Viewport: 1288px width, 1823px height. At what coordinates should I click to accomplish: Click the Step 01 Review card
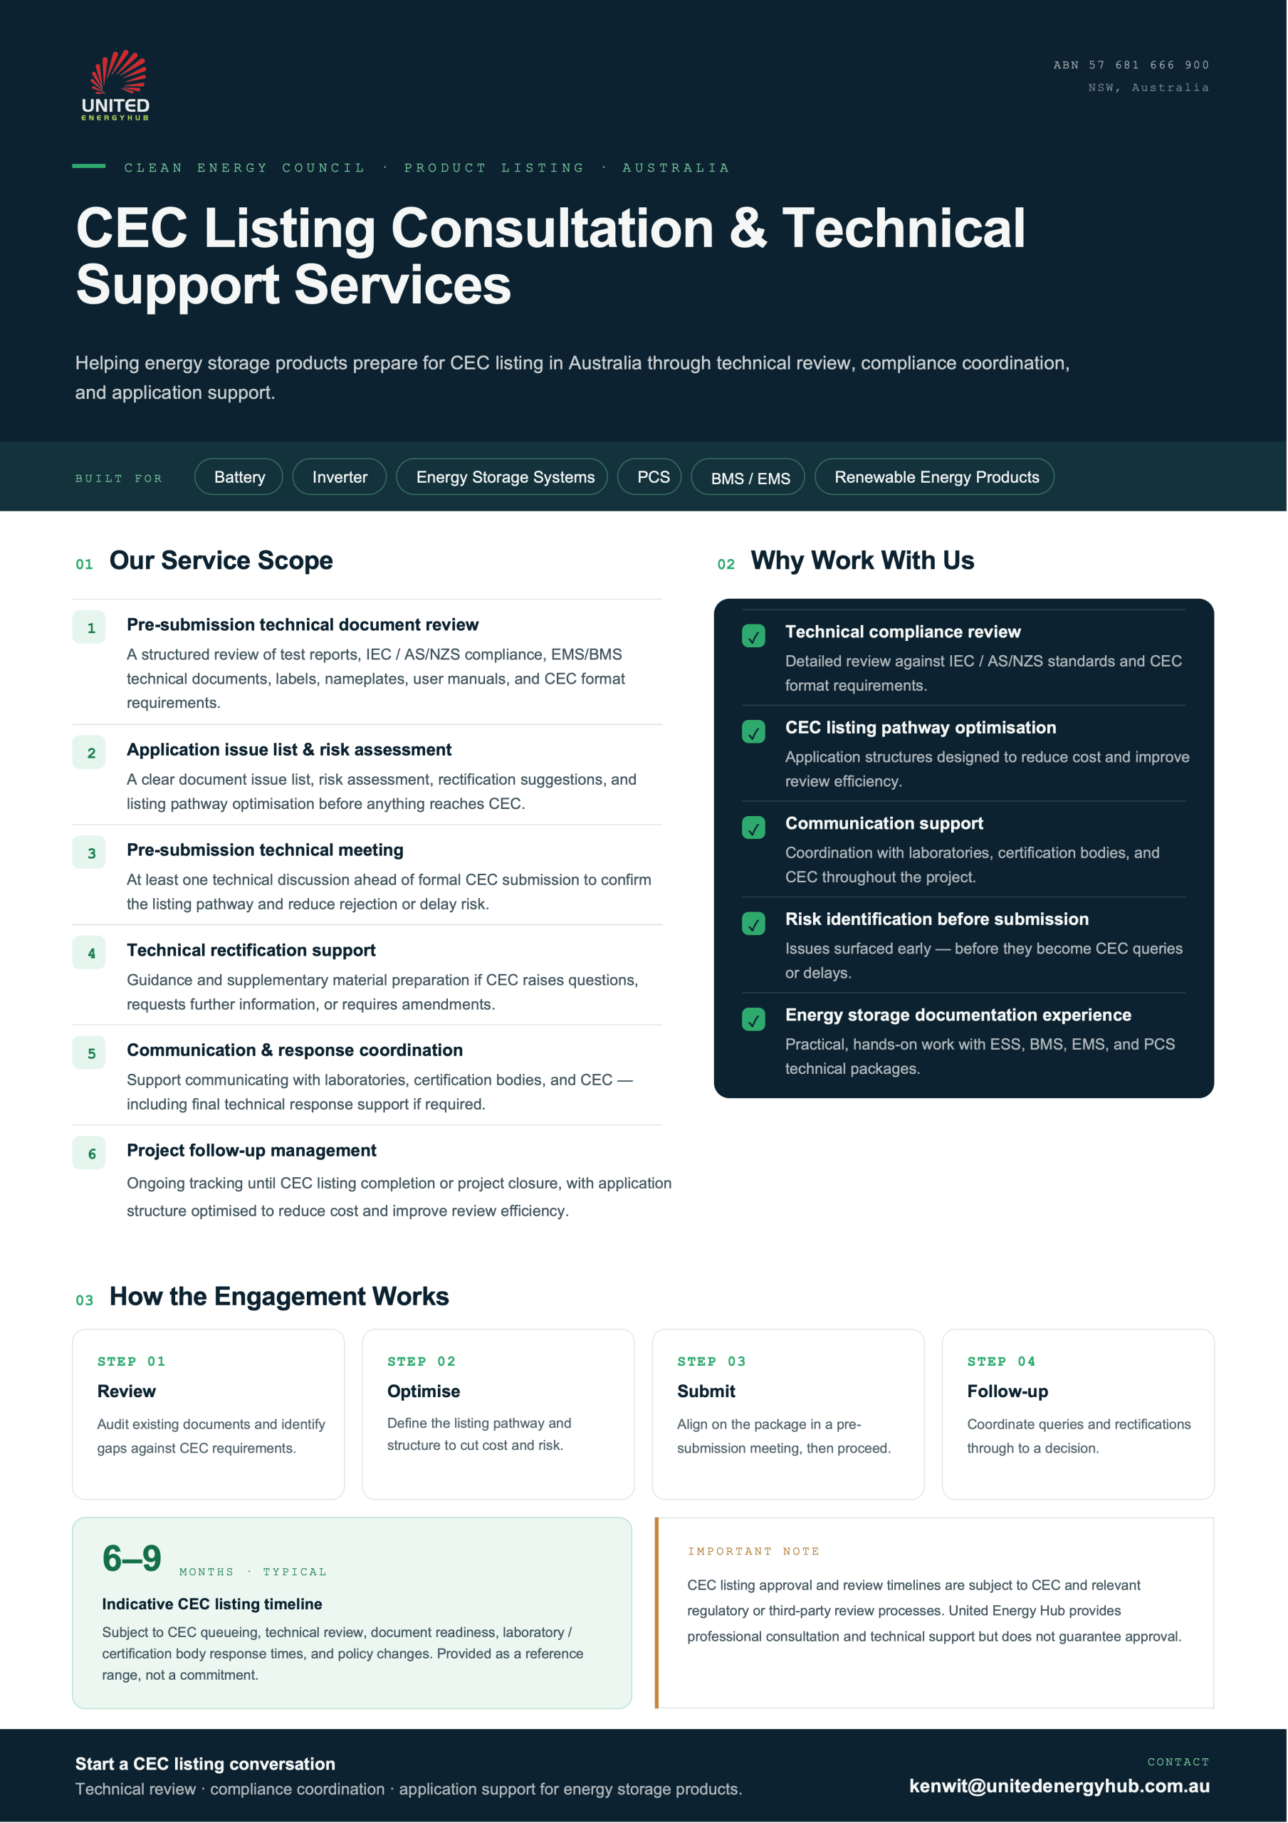point(209,1414)
